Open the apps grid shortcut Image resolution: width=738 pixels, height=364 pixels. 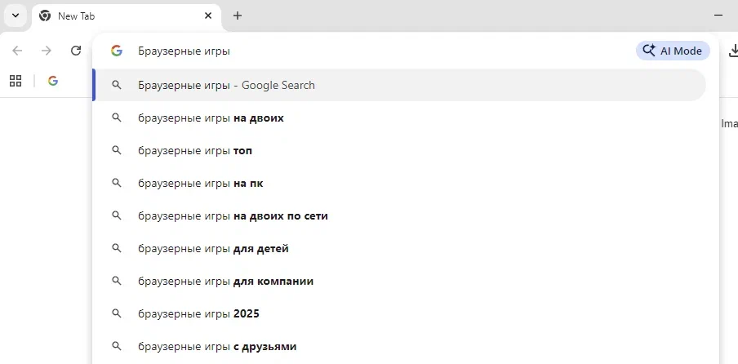point(15,81)
